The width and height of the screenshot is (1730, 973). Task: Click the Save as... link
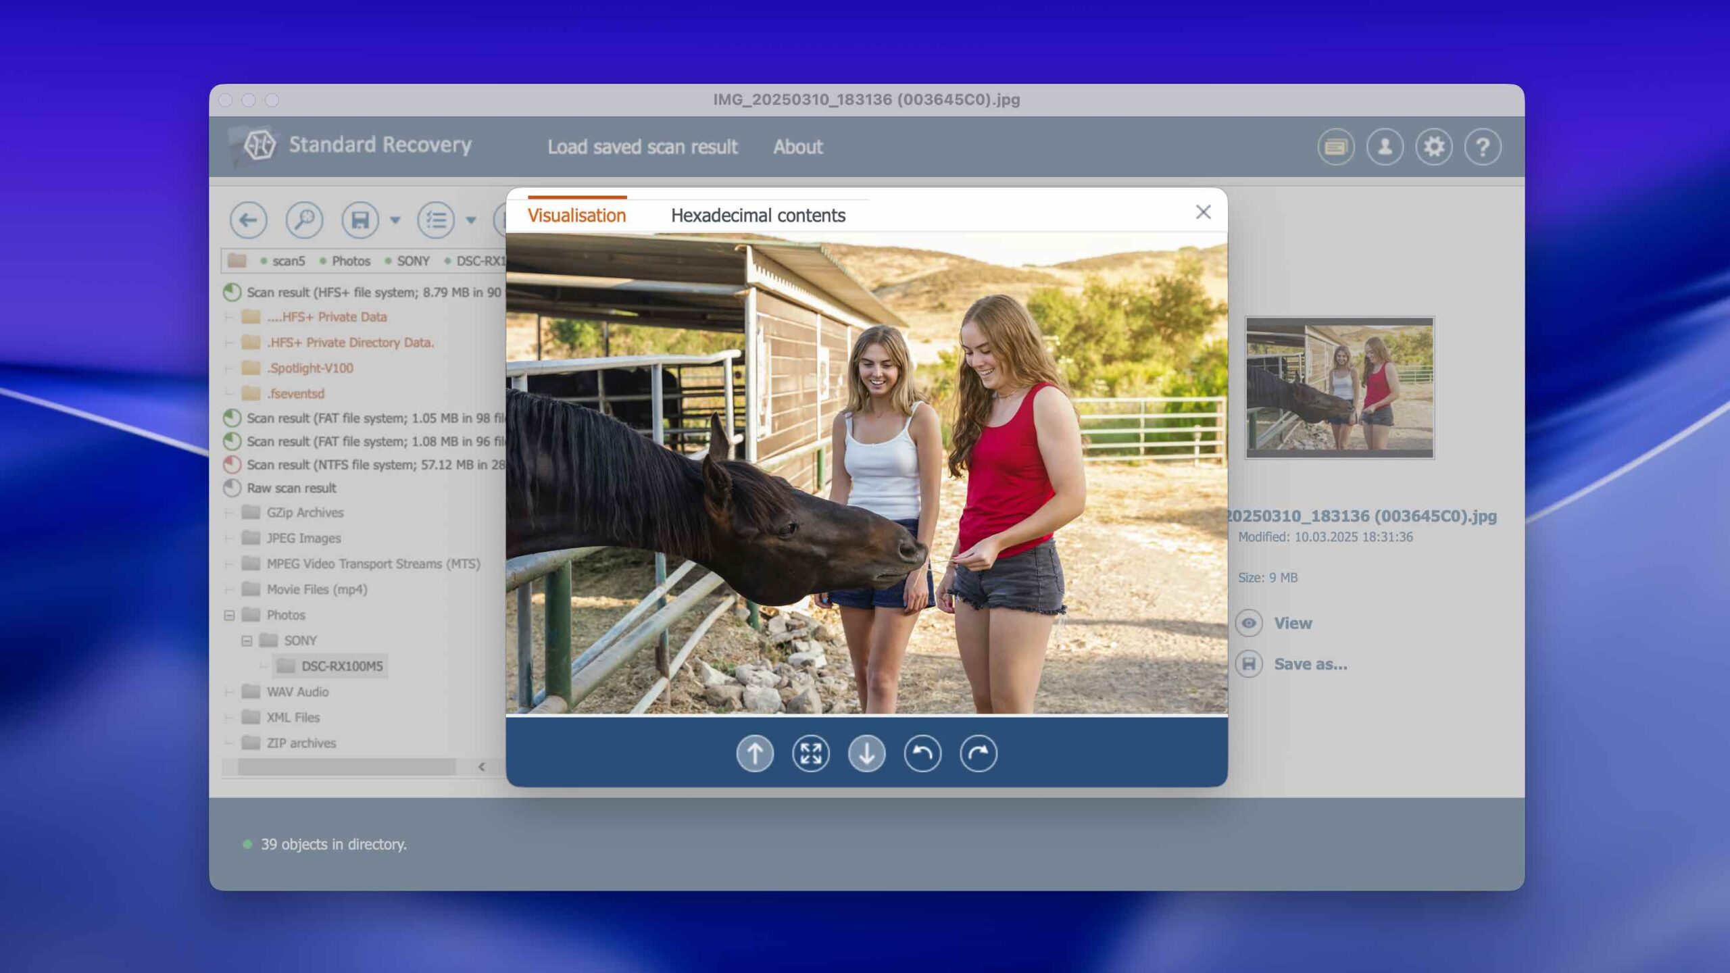(1310, 664)
